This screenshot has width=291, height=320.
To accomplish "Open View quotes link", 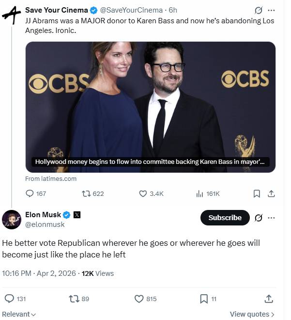I will 252,314.
